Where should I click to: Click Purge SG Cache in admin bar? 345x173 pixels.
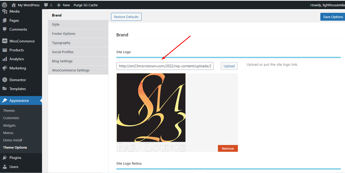coord(86,5)
